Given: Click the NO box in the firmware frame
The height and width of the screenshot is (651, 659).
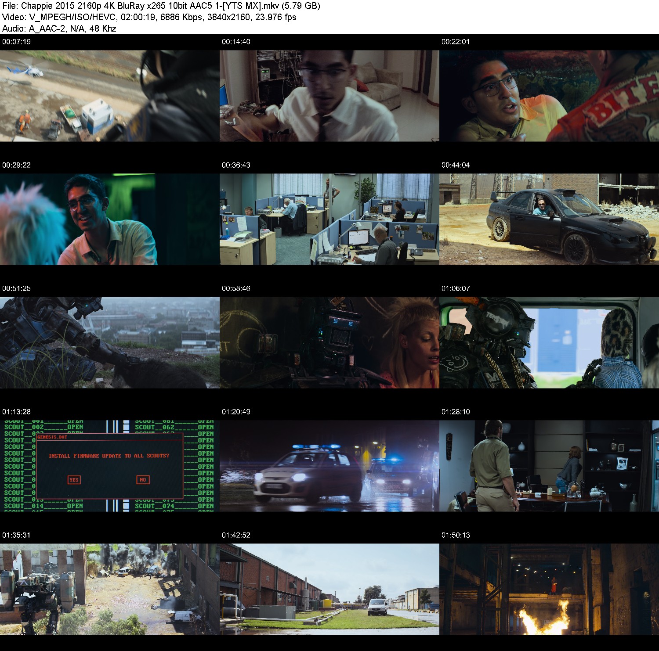Looking at the screenshot, I should [143, 480].
